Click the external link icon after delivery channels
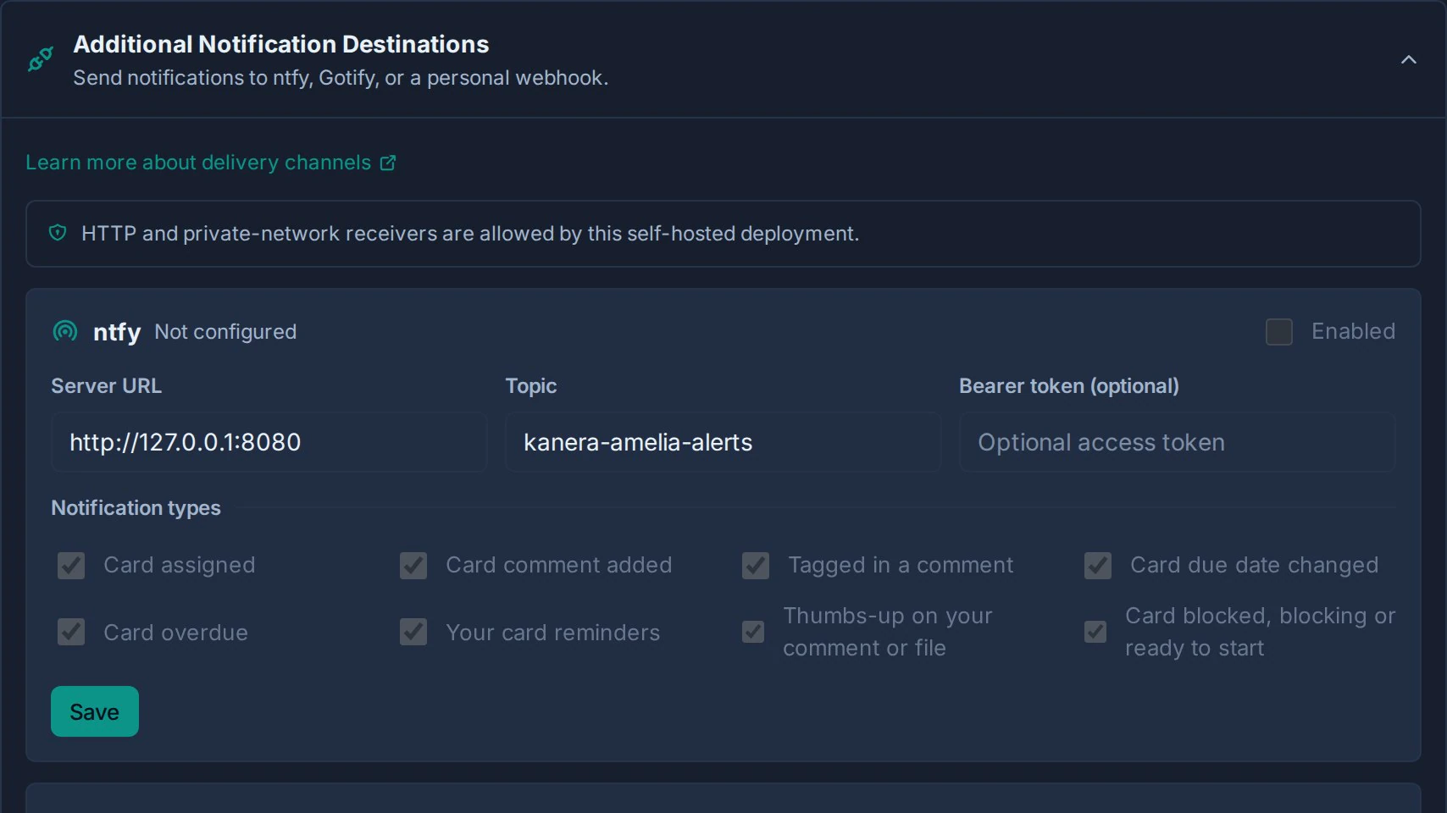 [x=388, y=163]
